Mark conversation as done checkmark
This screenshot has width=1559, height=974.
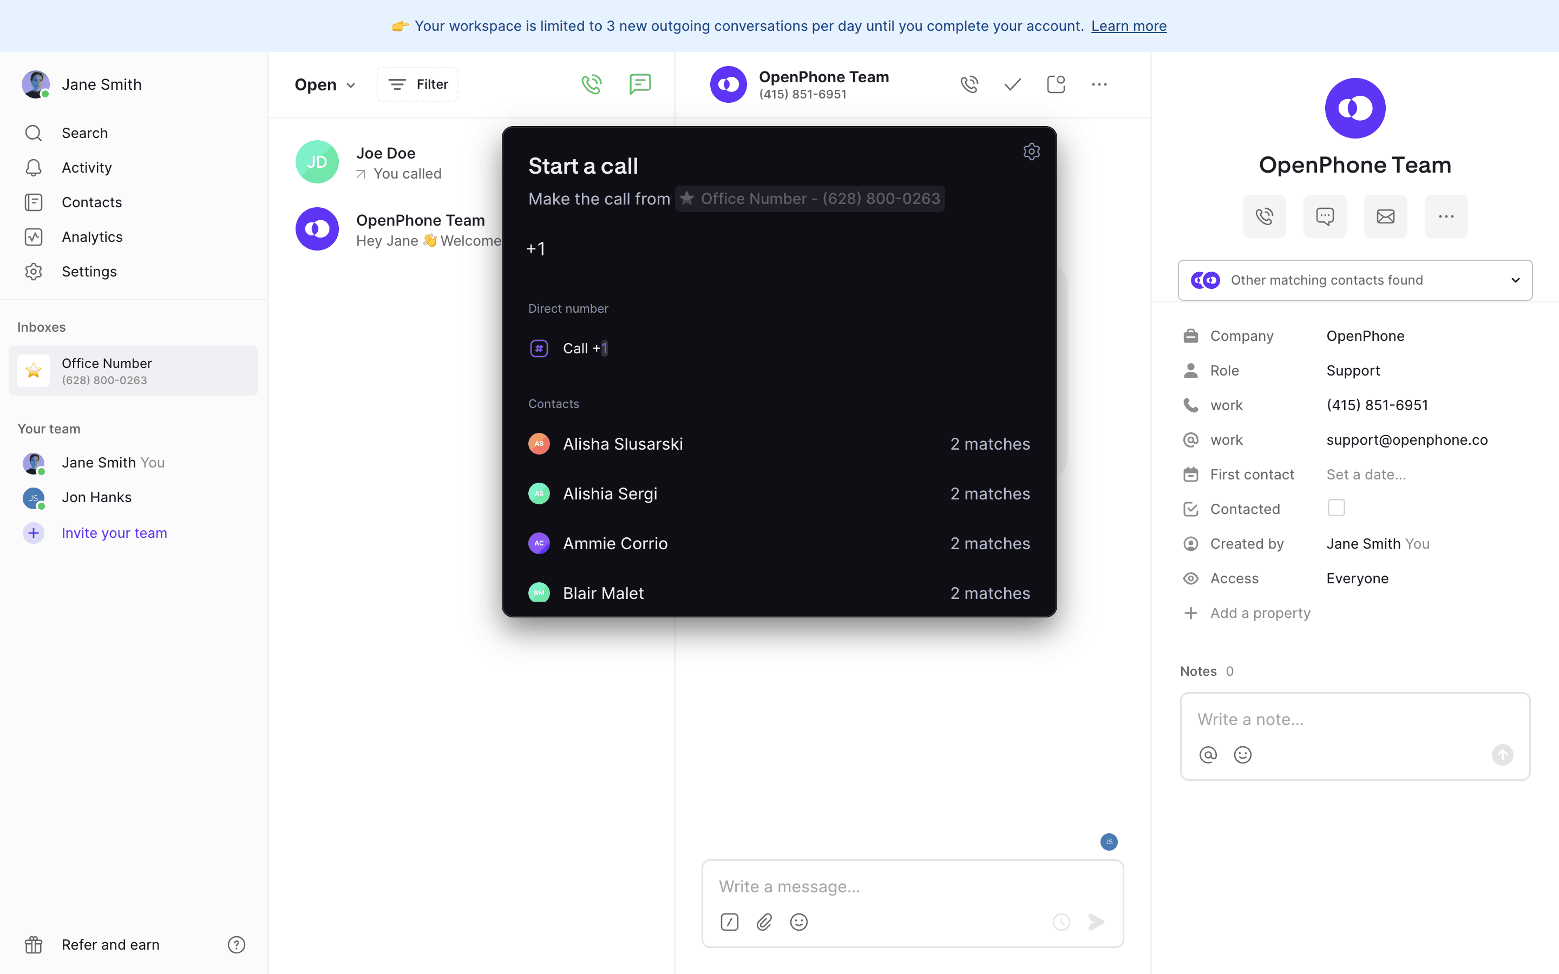click(1012, 84)
